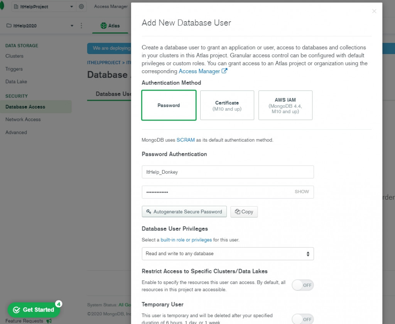
Task: Show the hidden password text
Action: (x=302, y=192)
